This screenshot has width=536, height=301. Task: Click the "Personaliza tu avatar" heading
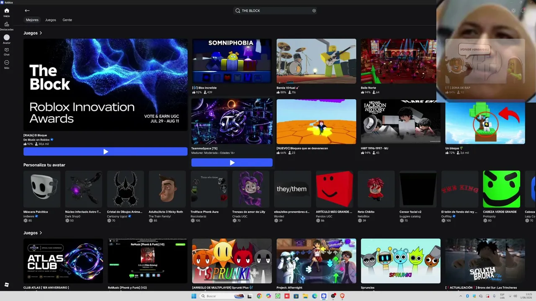(44, 165)
